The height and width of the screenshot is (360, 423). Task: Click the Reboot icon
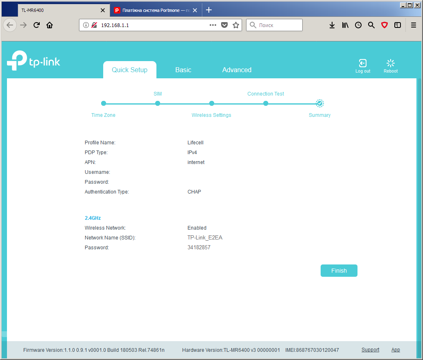click(390, 63)
